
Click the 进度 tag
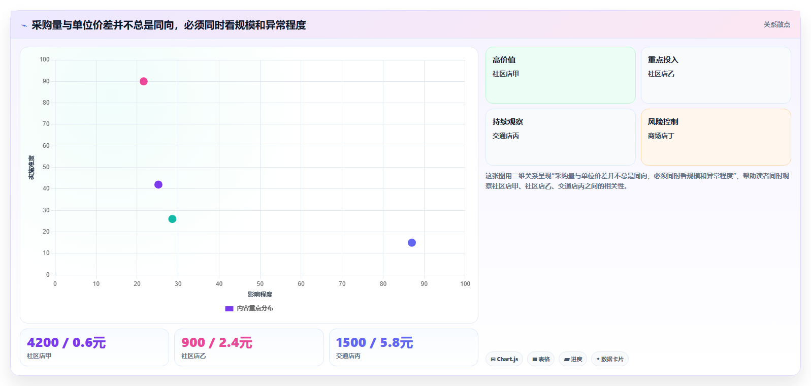(573, 359)
